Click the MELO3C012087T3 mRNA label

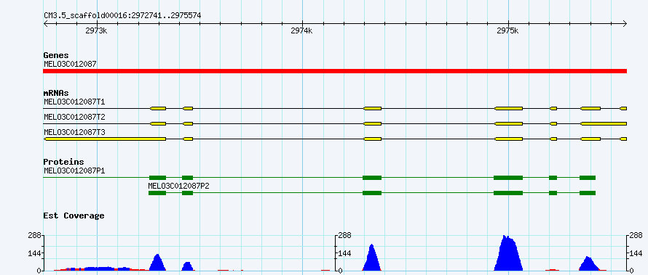(74, 132)
